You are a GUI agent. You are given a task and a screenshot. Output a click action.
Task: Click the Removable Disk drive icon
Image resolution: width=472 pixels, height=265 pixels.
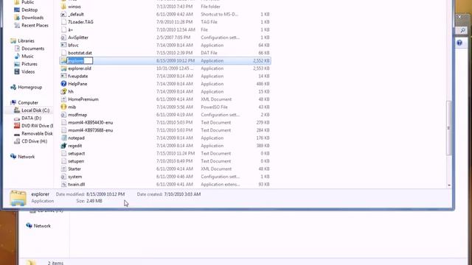(17, 134)
